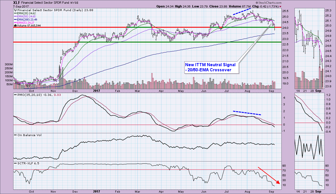Viewport: 336px width, 194px height.
Task: Select the 'EMA(50) 24.65' legend label
Action: tap(26, 17)
